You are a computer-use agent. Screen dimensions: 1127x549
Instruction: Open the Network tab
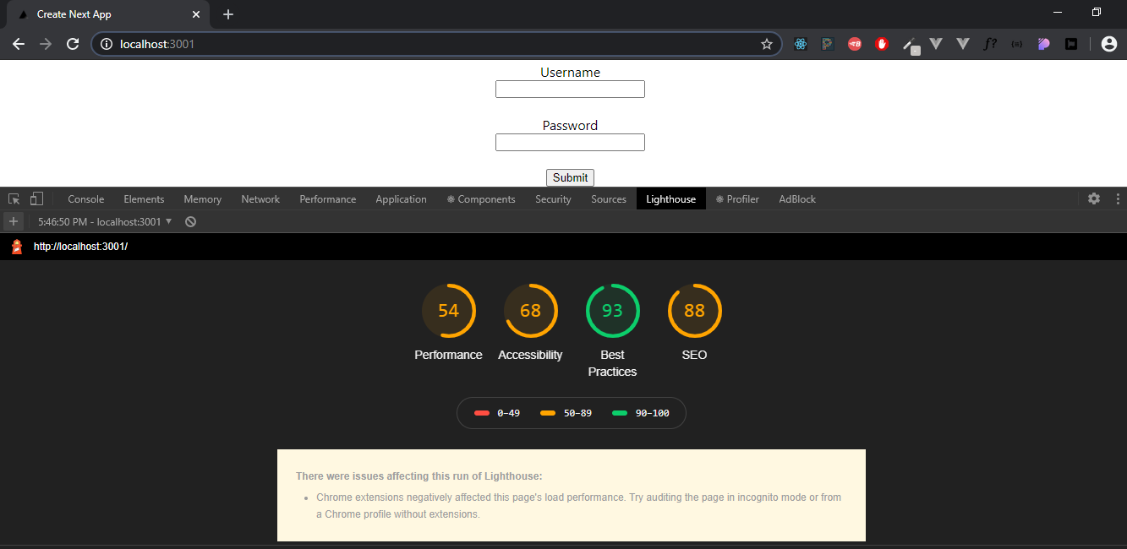click(260, 199)
